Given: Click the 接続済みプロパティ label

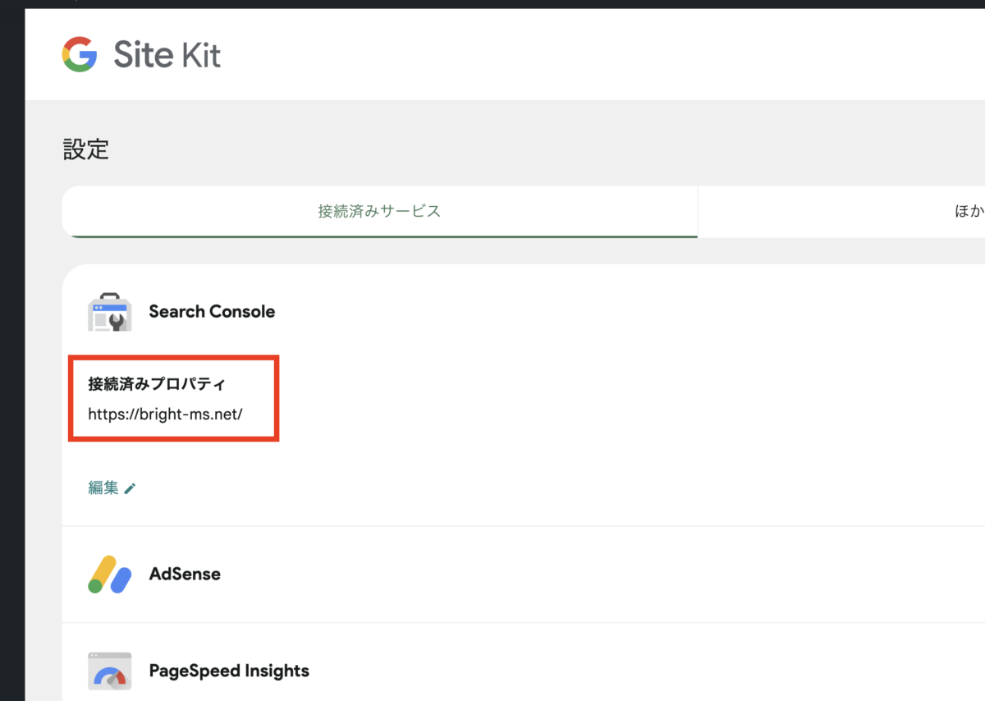Looking at the screenshot, I should click(156, 384).
